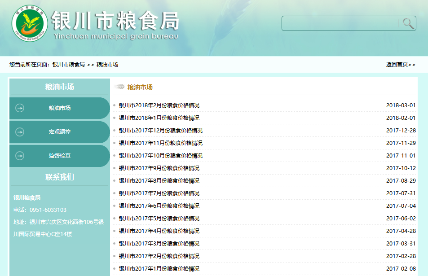The width and height of the screenshot is (428, 276).
Task: Open 银川市2017年9月份粮食价格情况 article
Action: [159, 168]
